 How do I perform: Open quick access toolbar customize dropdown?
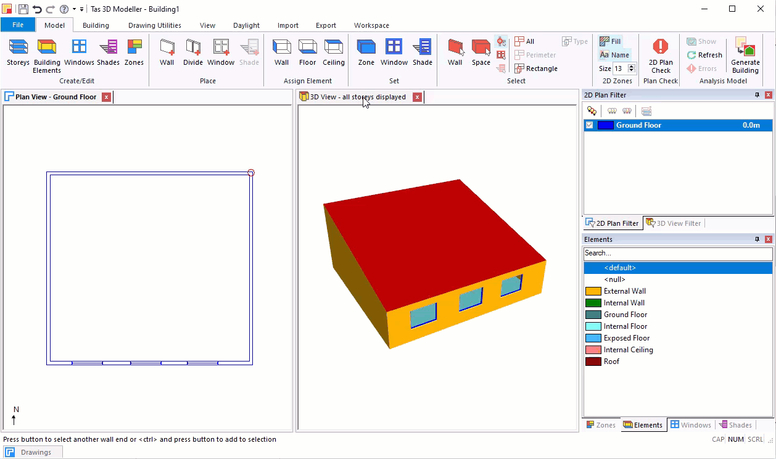click(x=82, y=9)
